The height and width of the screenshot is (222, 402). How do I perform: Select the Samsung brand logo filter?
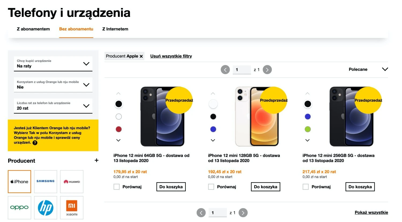click(46, 182)
